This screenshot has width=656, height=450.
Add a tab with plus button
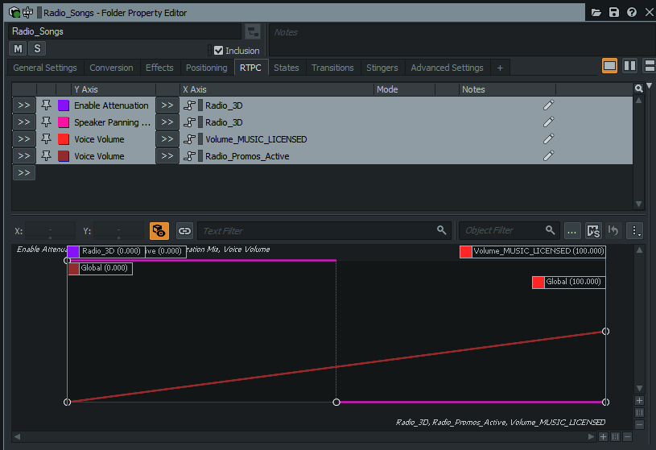[x=500, y=68]
